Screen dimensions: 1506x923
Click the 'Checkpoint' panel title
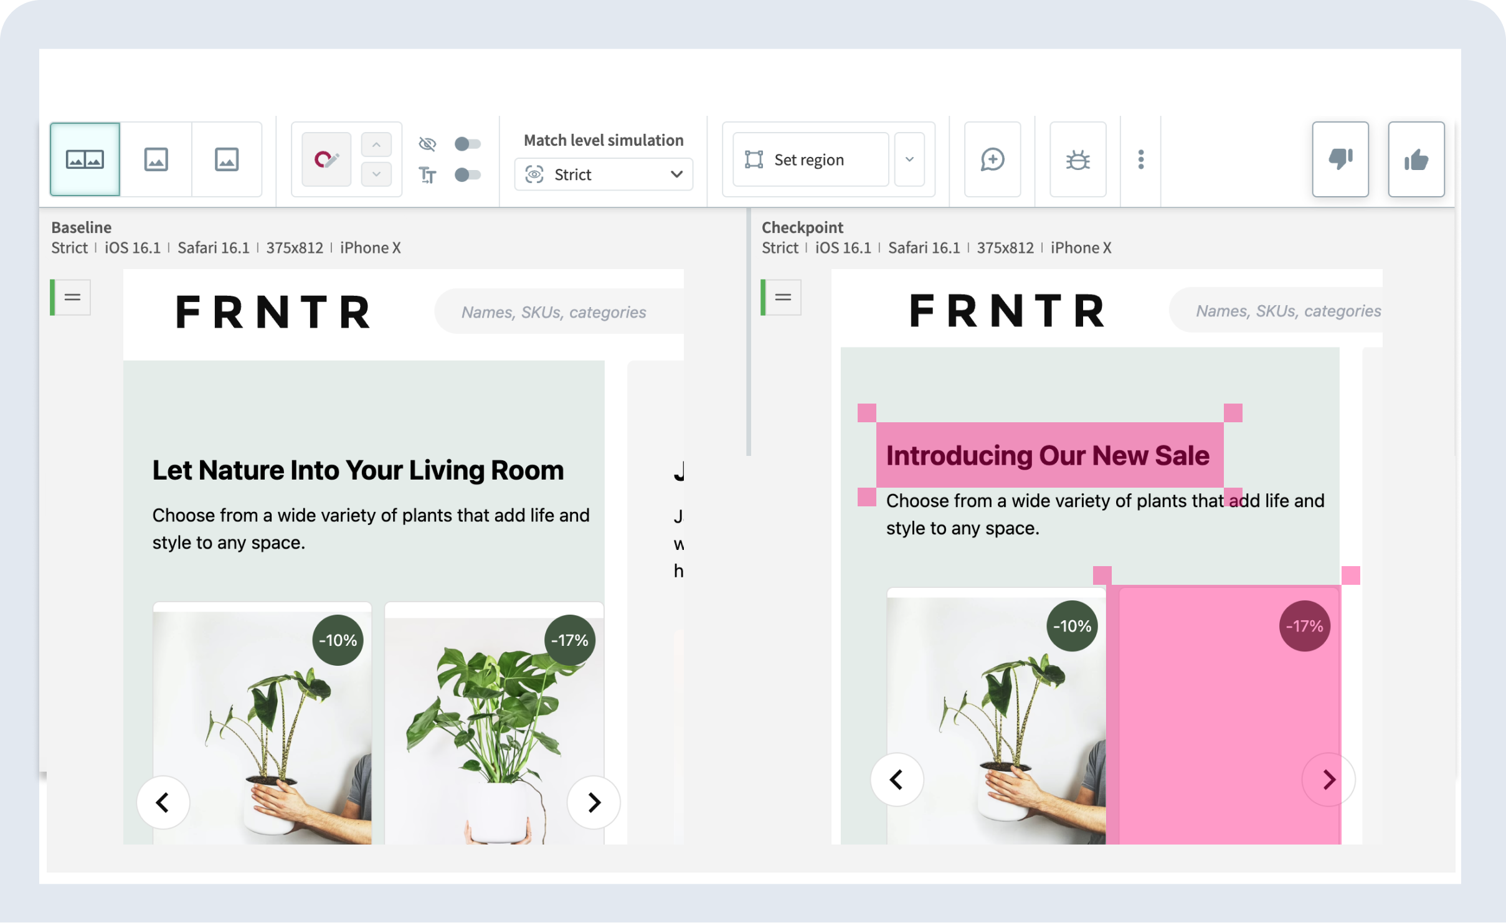click(x=802, y=227)
